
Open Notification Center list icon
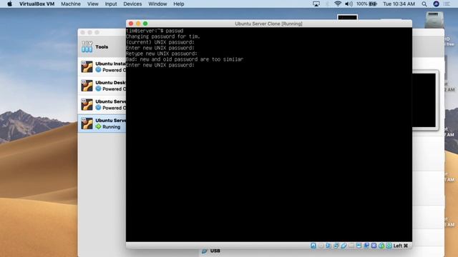447,4
